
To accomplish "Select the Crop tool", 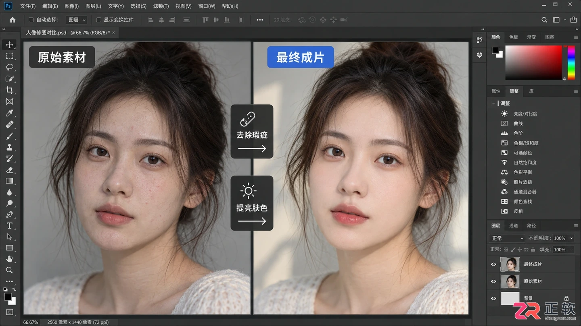I will click(x=9, y=90).
